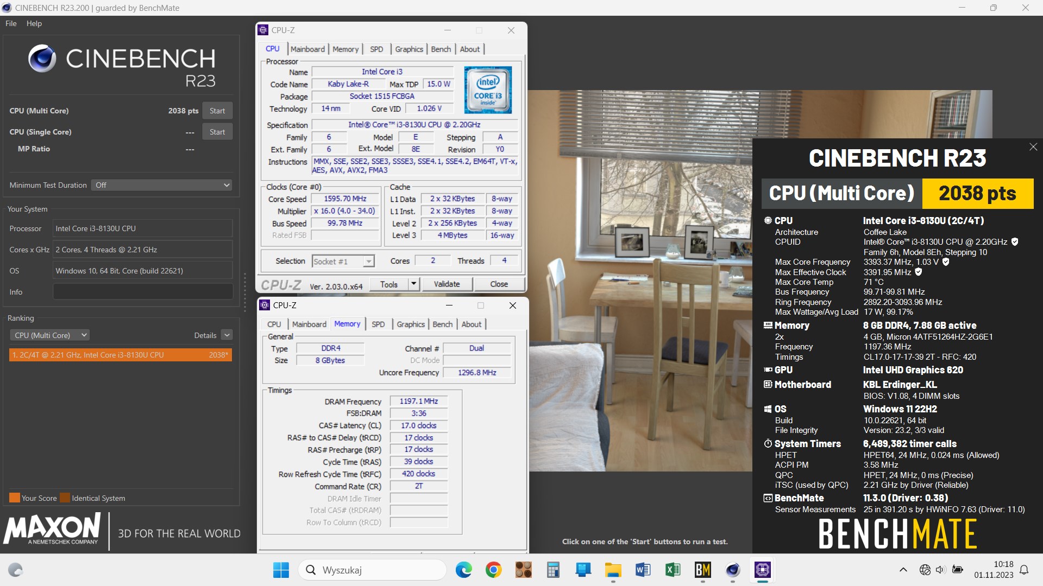
Task: Switch to CPU tab in lower CPU-Z
Action: (x=274, y=324)
